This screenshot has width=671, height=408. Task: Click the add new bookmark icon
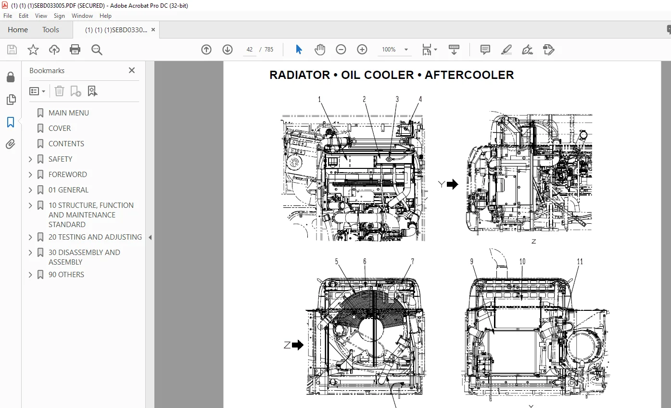click(x=76, y=91)
